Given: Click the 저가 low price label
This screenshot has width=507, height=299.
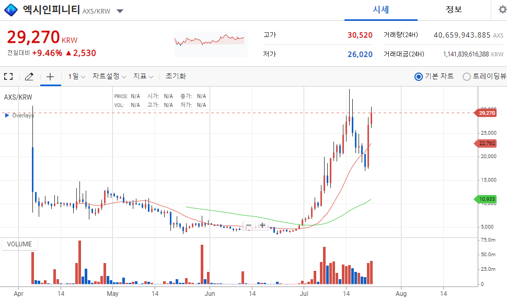Looking at the screenshot, I should coord(270,54).
